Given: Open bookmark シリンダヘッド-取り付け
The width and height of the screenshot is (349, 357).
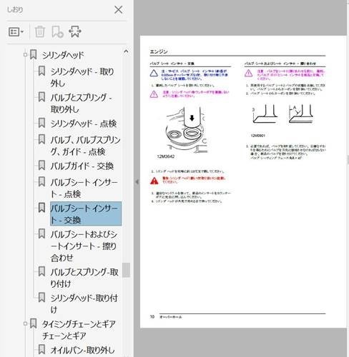Looking at the screenshot, I should [84, 303].
